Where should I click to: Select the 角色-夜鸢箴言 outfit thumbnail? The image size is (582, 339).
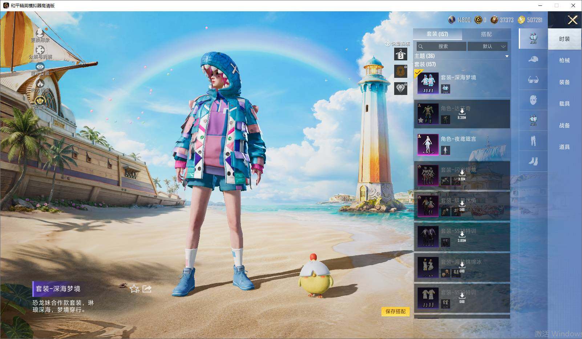428,144
